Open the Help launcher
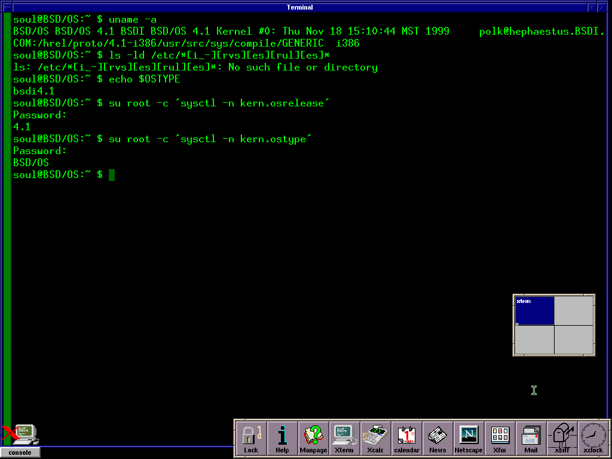Viewport: 612px width, 459px height. pos(282,439)
